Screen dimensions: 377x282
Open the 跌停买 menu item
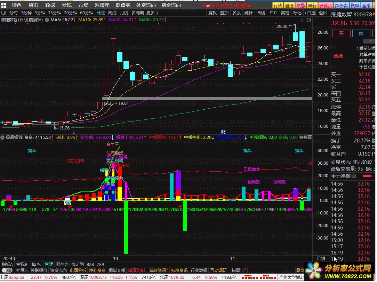coord(123,5)
